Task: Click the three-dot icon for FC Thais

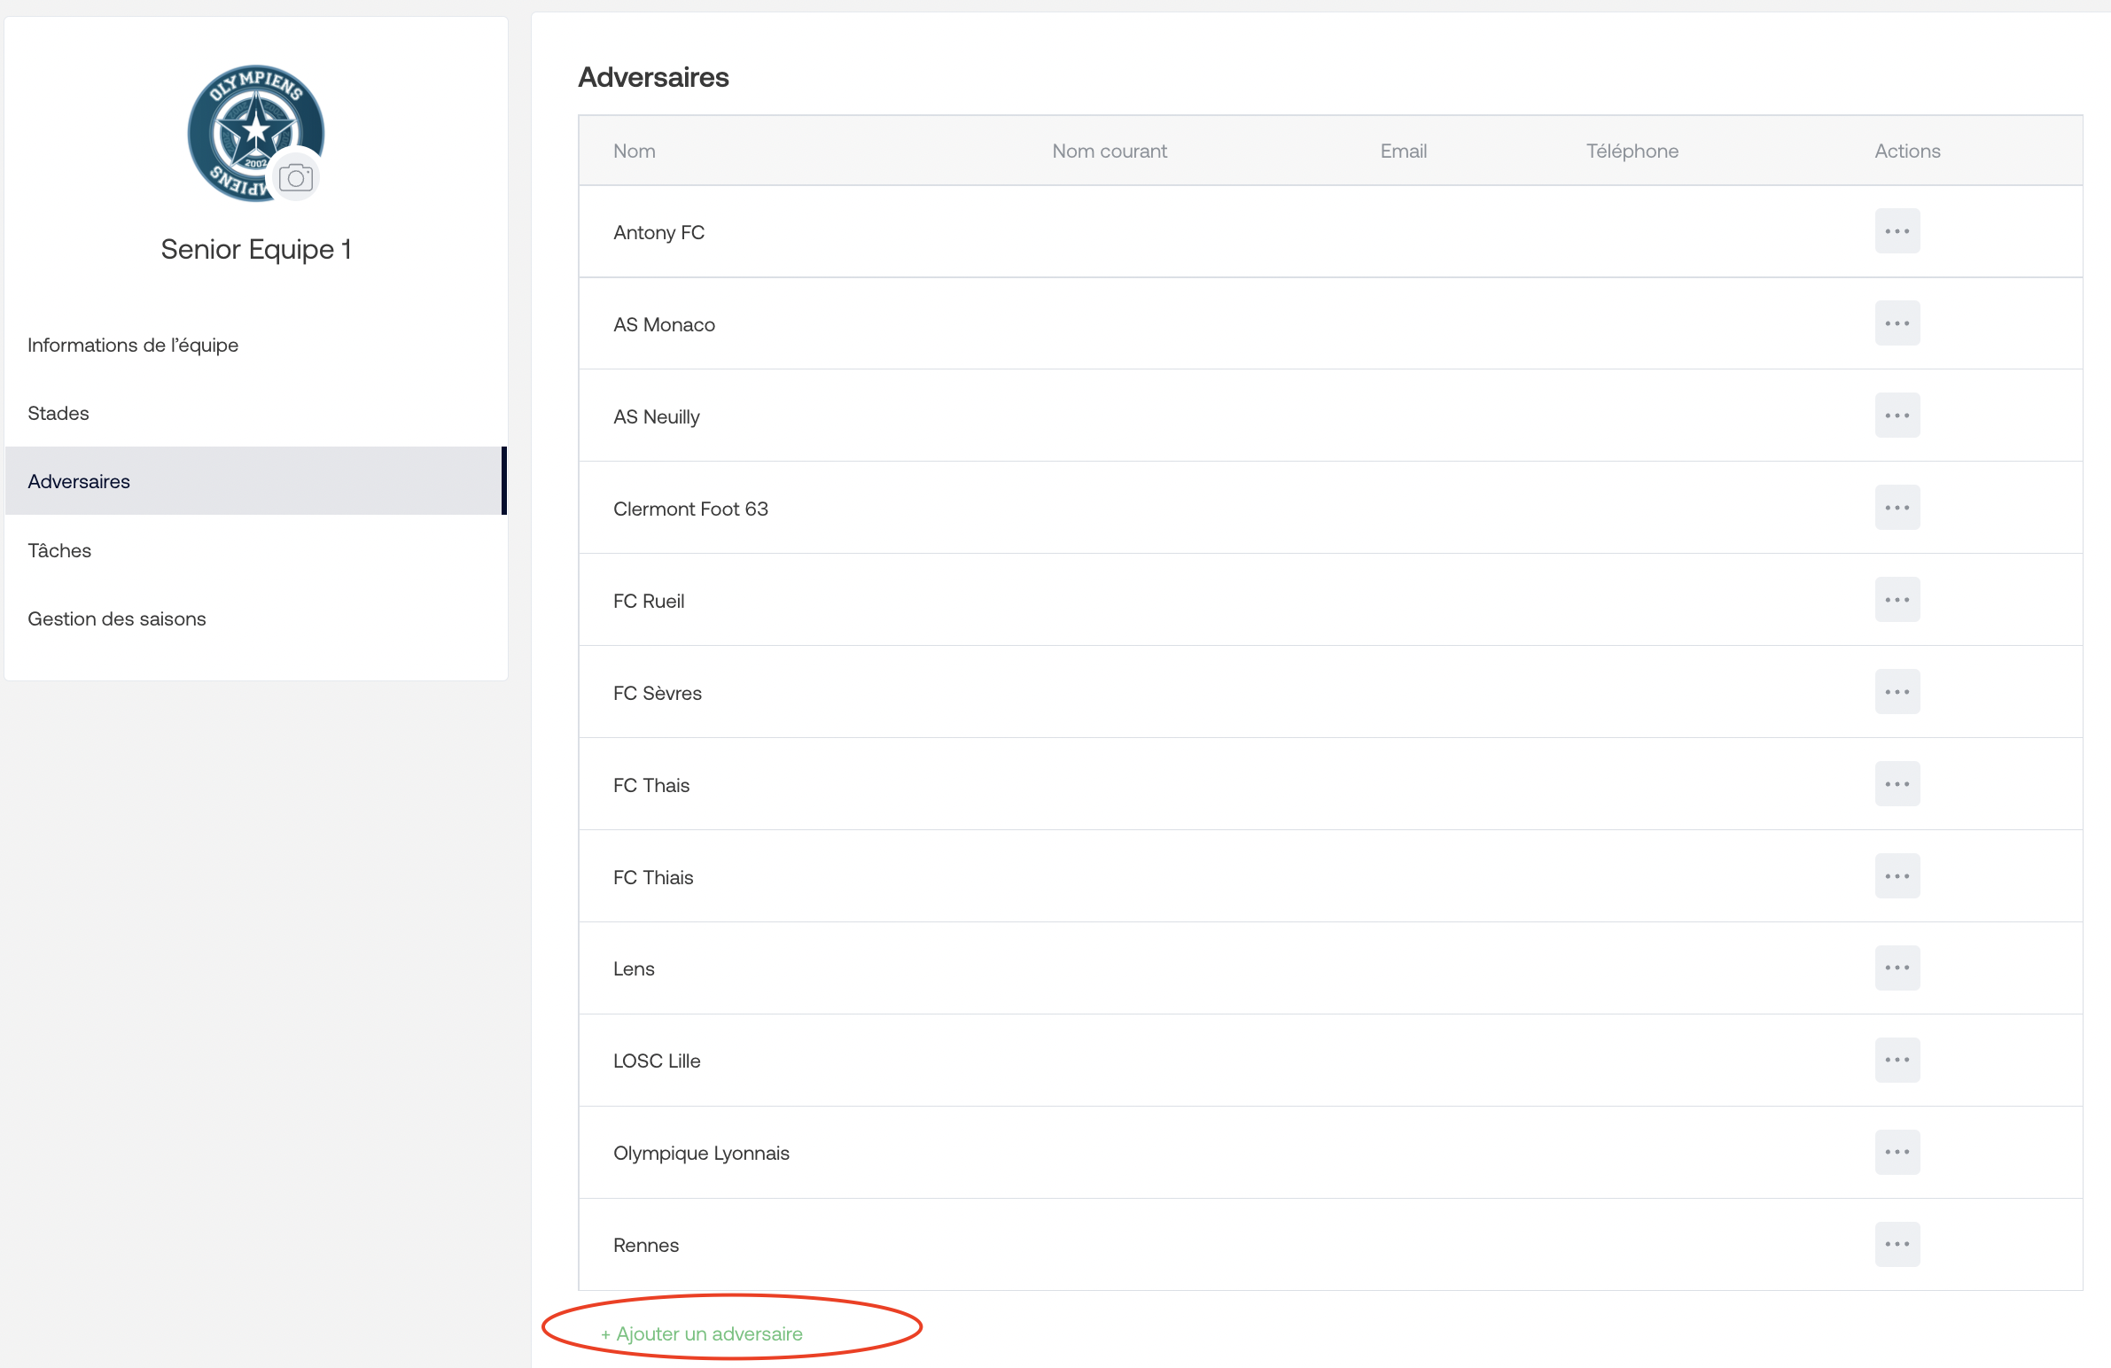Action: (x=1896, y=783)
